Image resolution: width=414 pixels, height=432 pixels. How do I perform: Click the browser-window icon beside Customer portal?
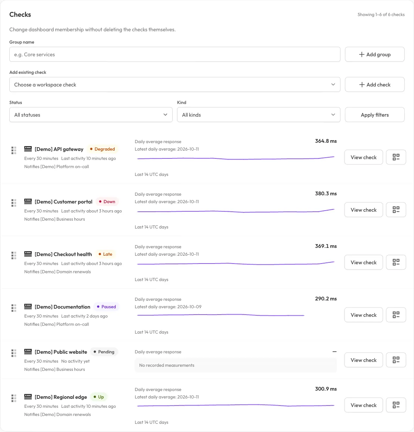pyautogui.click(x=28, y=201)
